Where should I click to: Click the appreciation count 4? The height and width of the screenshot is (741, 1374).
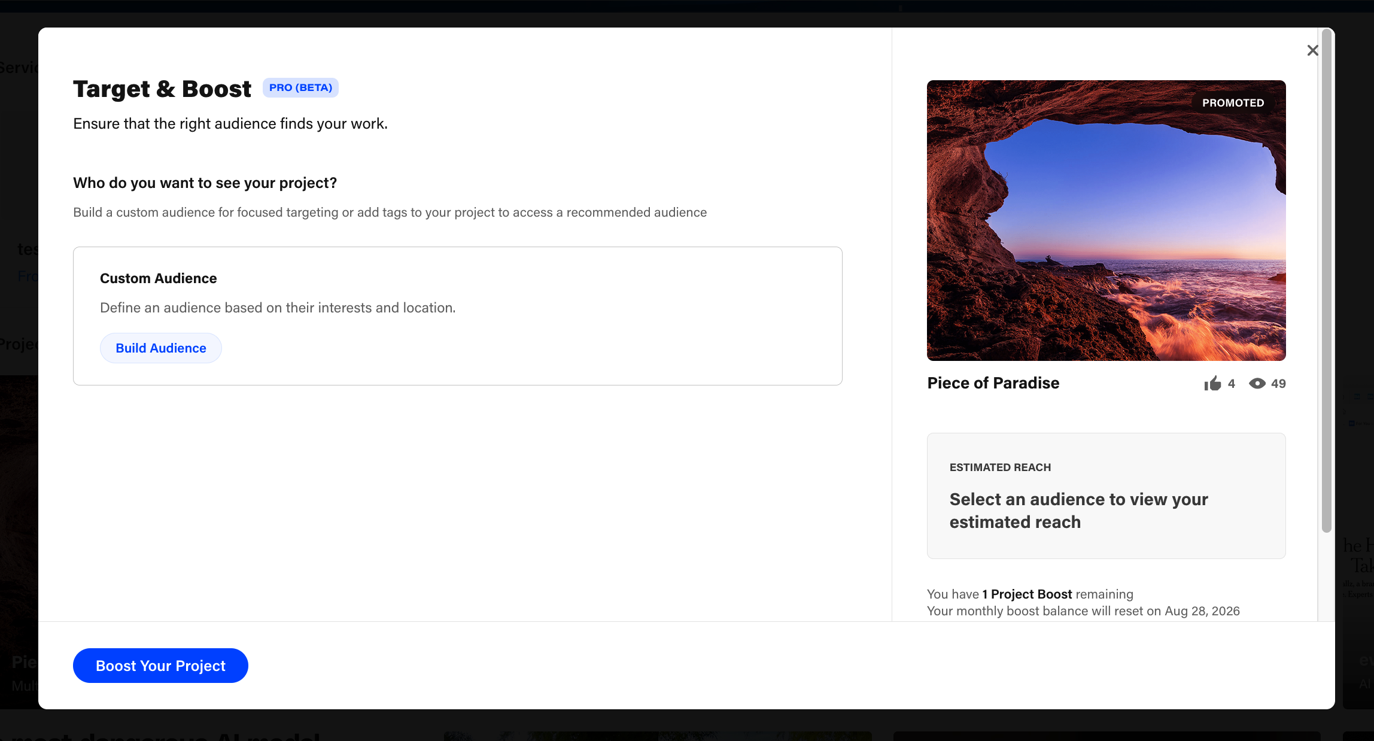1232,384
